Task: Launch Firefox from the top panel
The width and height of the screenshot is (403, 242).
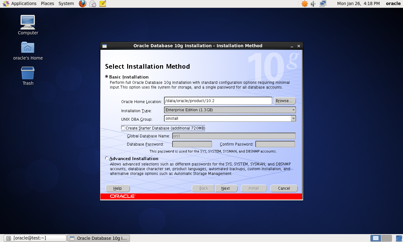Action: coord(82,3)
